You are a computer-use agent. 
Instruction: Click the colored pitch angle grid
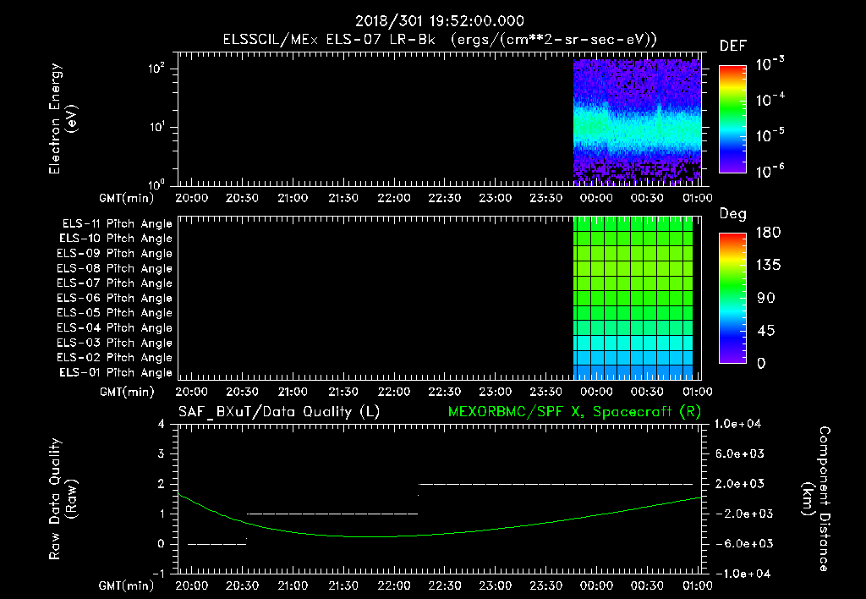pyautogui.click(x=633, y=298)
